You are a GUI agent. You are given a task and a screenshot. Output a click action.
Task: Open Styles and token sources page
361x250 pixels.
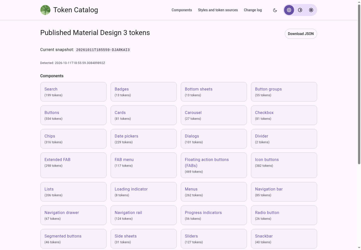point(218,10)
